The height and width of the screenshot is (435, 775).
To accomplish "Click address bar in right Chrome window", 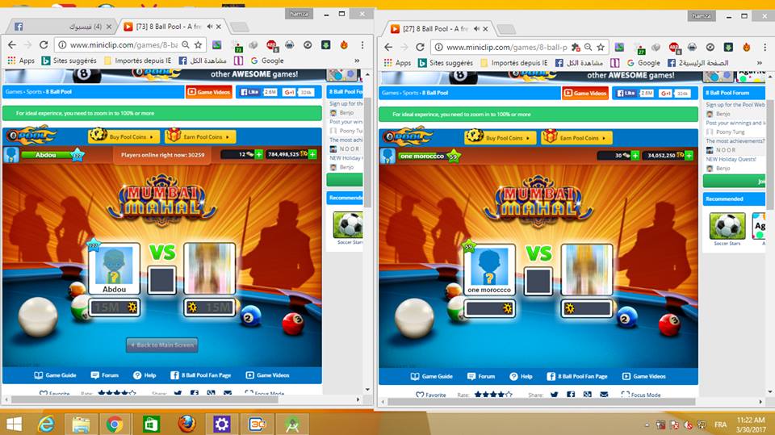I will (506, 47).
